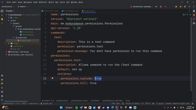Image resolution: width=196 pixels, height=110 pixels.
Task: Open permissions package run configuration dropdown
Action: 141,7
